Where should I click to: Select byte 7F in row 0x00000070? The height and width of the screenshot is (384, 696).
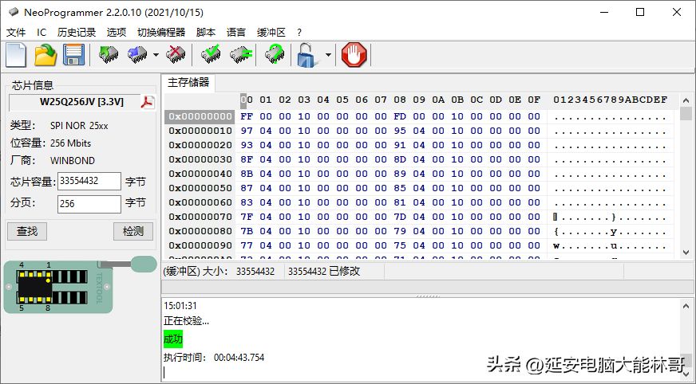(247, 217)
